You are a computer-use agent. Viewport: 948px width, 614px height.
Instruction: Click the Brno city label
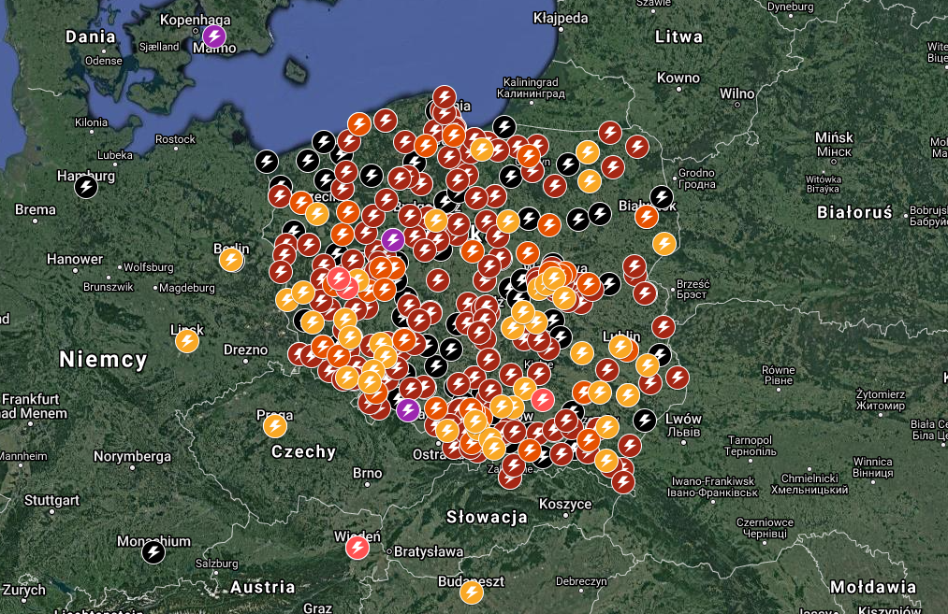click(368, 473)
